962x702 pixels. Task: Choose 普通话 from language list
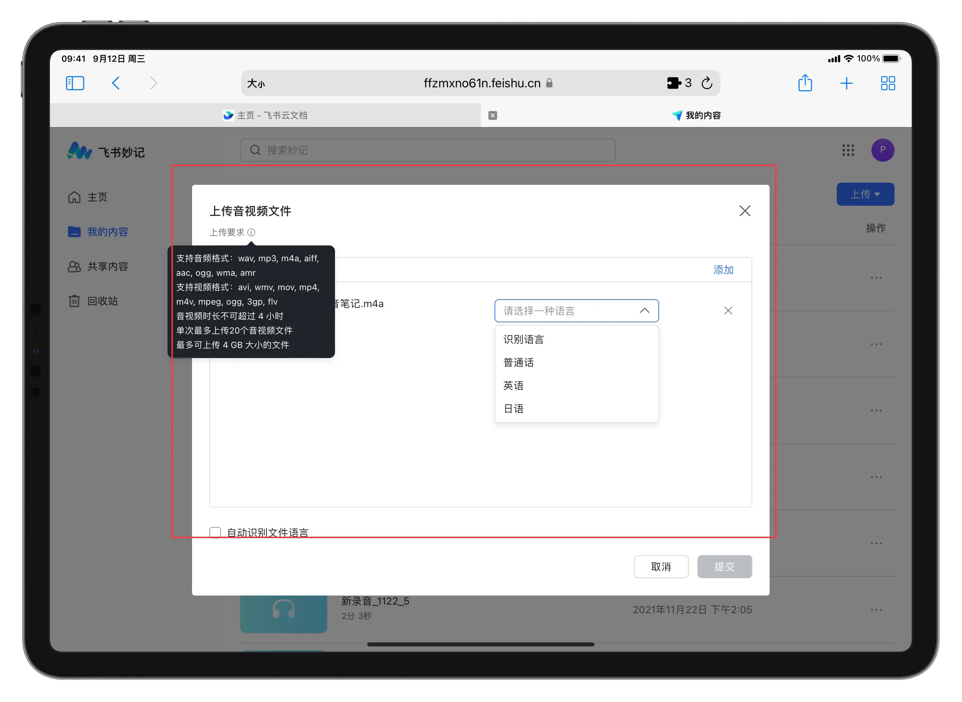576,362
